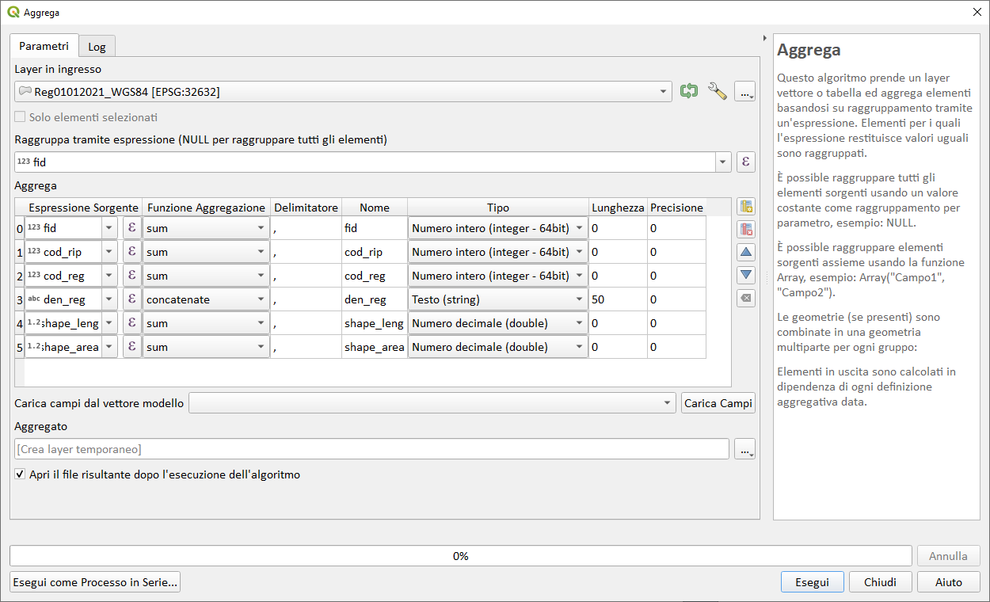Open type dropdown for the cod_rip row
Image resolution: width=990 pixels, height=602 pixels.
579,252
